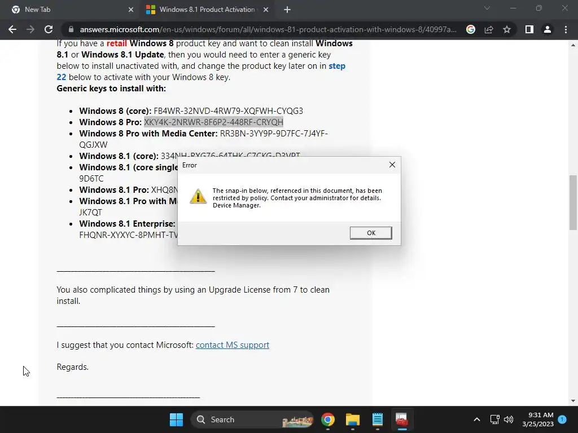Click the 'Windows 8.1 Pro:' label
Viewport: 578px width, 433px height.
(114, 190)
